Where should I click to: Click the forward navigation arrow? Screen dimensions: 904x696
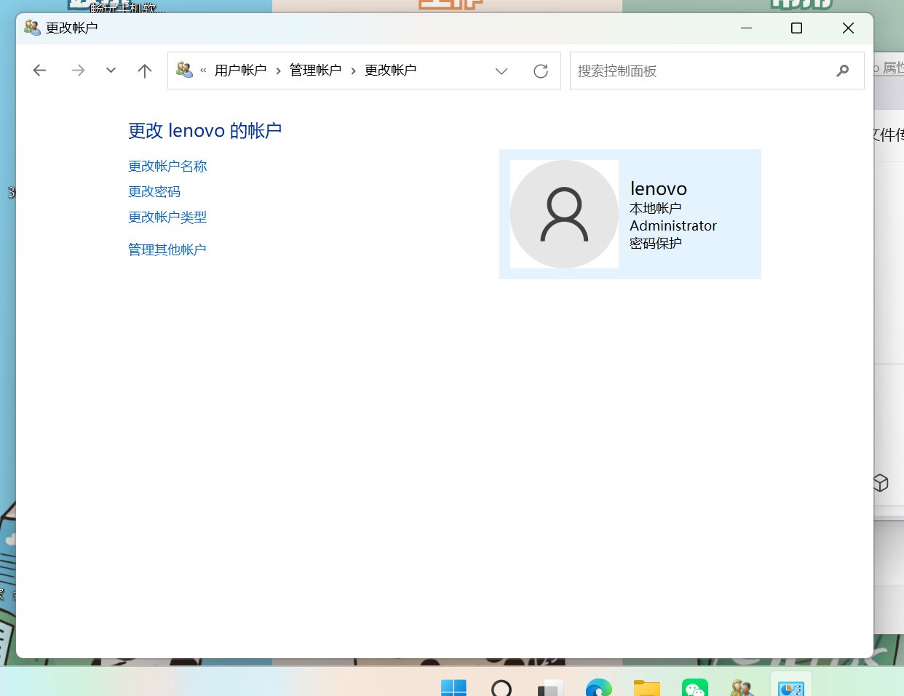pos(78,71)
